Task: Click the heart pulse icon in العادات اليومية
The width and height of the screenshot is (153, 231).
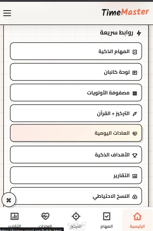Action: 135,133
